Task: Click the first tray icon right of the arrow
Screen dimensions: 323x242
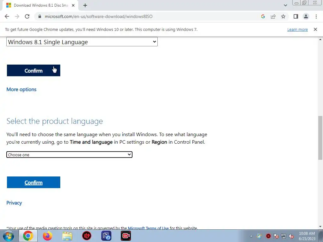Action: click(259, 236)
